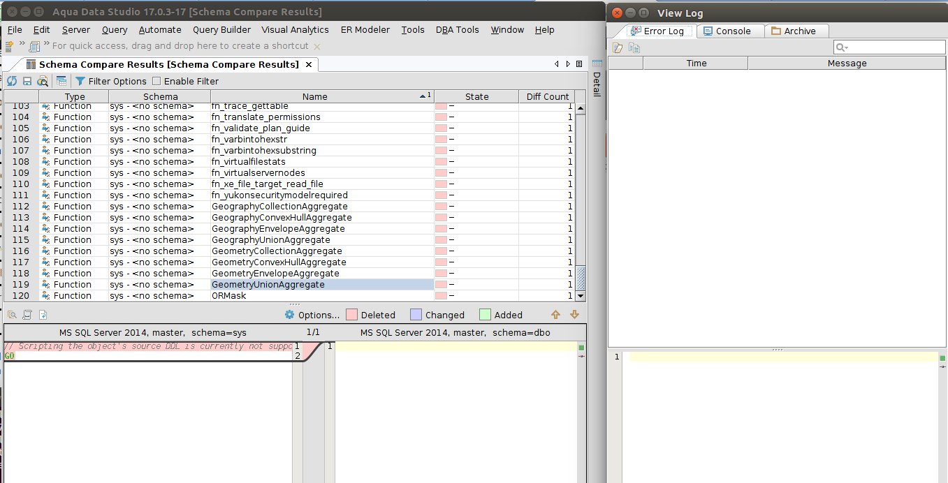Select the GeometryEnvelopeAggregate row
Image resolution: width=948 pixels, height=483 pixels.
tap(289, 274)
